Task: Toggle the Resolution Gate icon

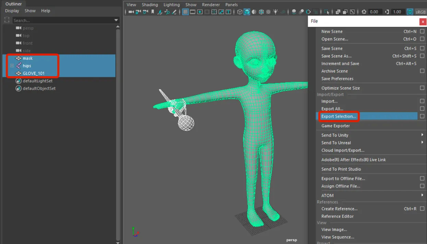Action: (x=200, y=12)
